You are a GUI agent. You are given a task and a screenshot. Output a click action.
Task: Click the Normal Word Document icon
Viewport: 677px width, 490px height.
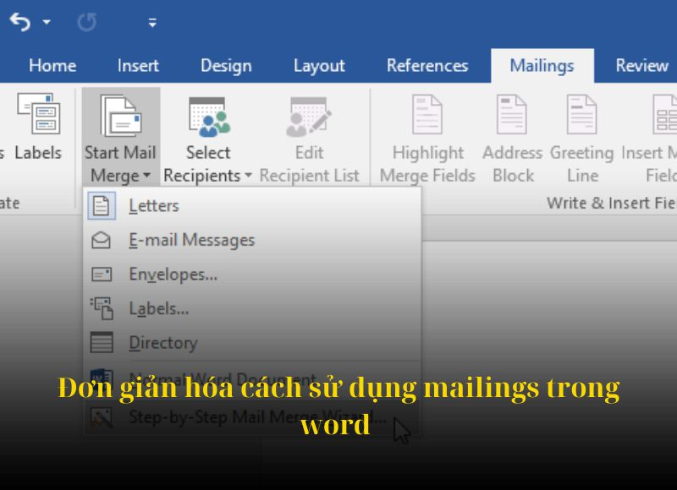(x=101, y=379)
